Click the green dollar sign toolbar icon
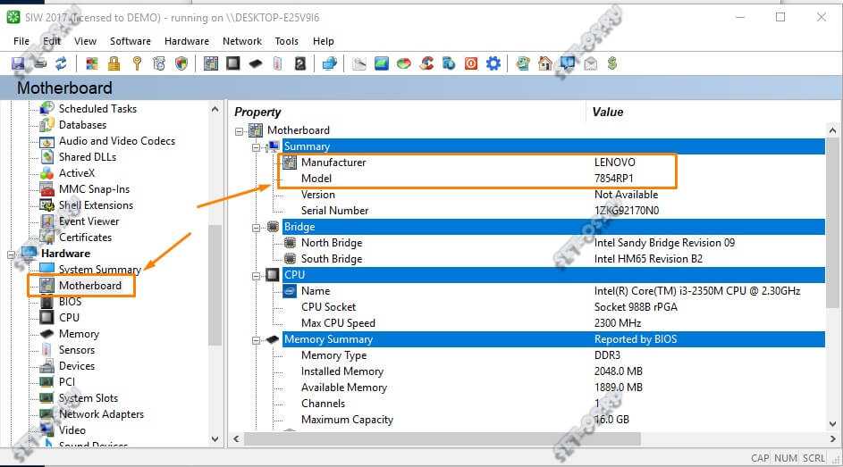Image resolution: width=843 pixels, height=467 pixels. click(x=612, y=63)
